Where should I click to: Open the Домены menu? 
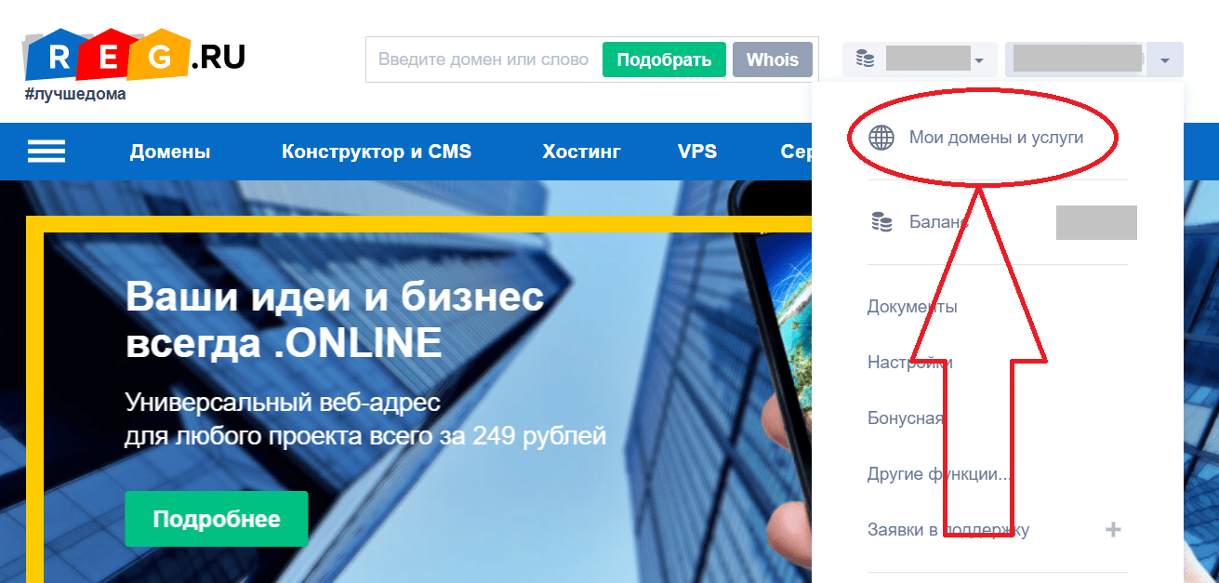(x=170, y=152)
